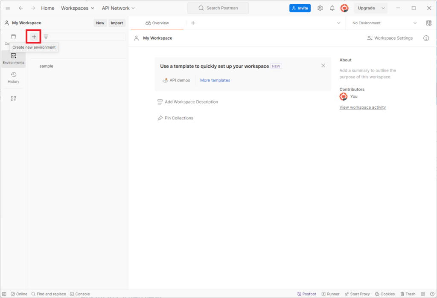Open View workspace activity link
This screenshot has height=298, width=437.
[363, 107]
